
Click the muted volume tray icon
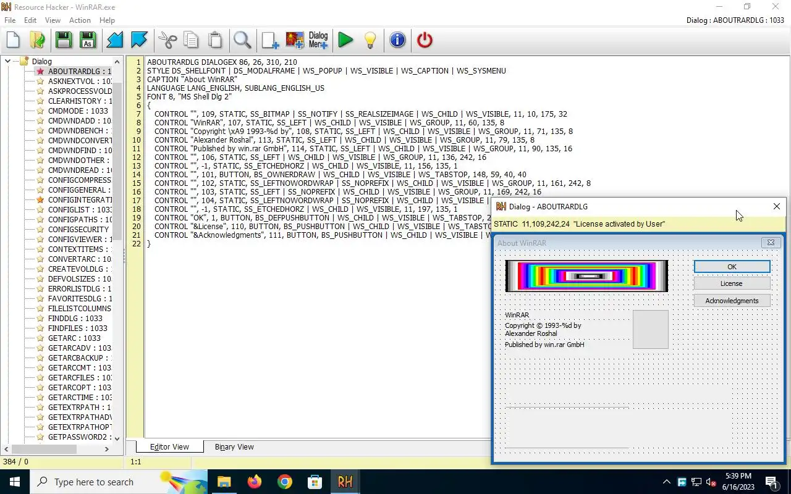pyautogui.click(x=711, y=482)
